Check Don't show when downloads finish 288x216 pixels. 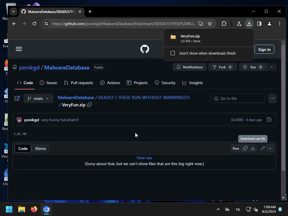(173, 53)
